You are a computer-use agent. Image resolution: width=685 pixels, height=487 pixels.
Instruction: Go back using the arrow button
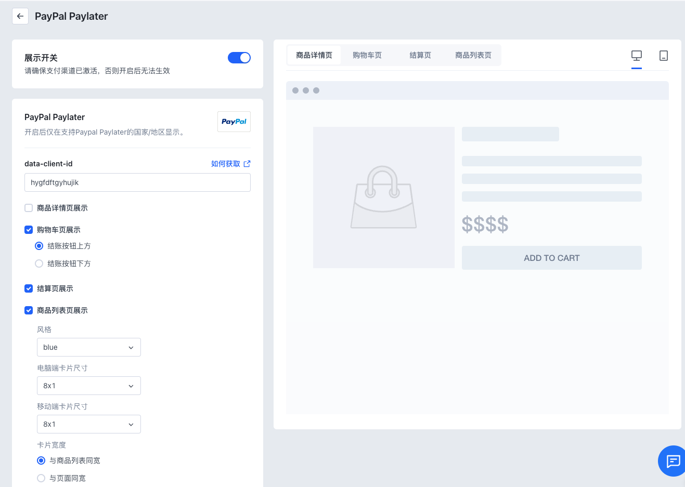tap(20, 16)
